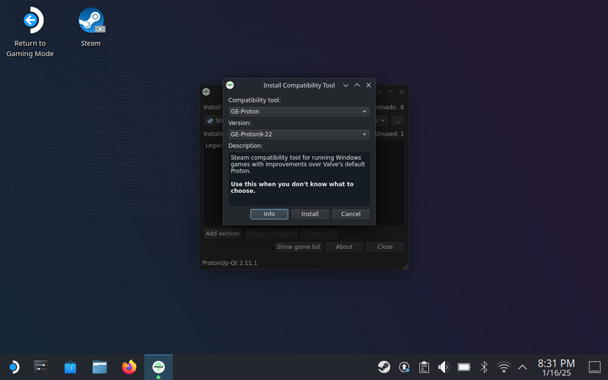Click the clock showing 8:31 PM
The height and width of the screenshot is (380, 608).
click(556, 367)
